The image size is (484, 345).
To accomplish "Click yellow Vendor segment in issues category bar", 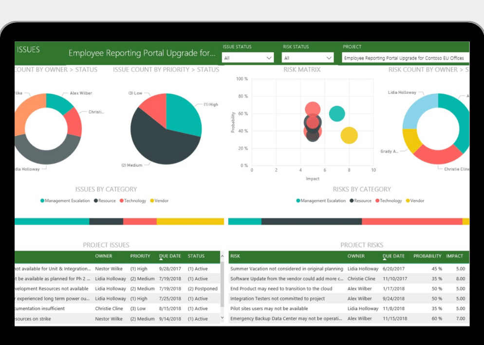I will coord(190,221).
